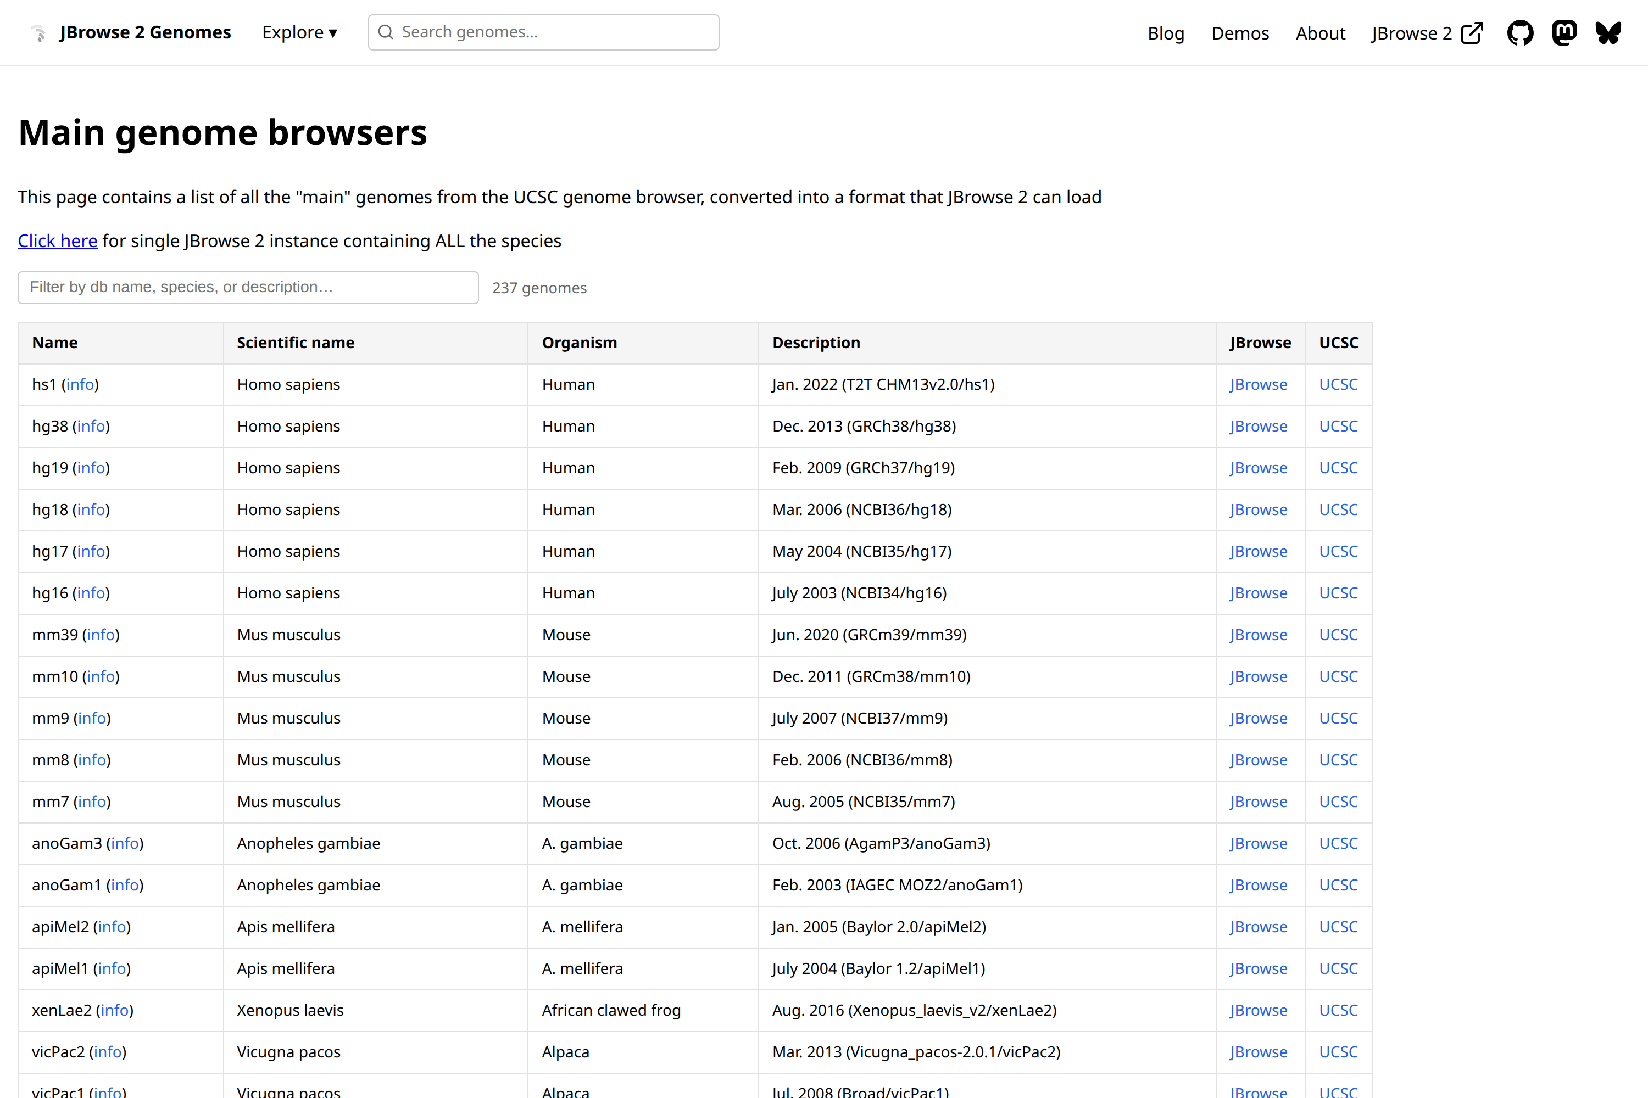Open info for hg19
Image resolution: width=1648 pixels, height=1098 pixels.
point(91,468)
